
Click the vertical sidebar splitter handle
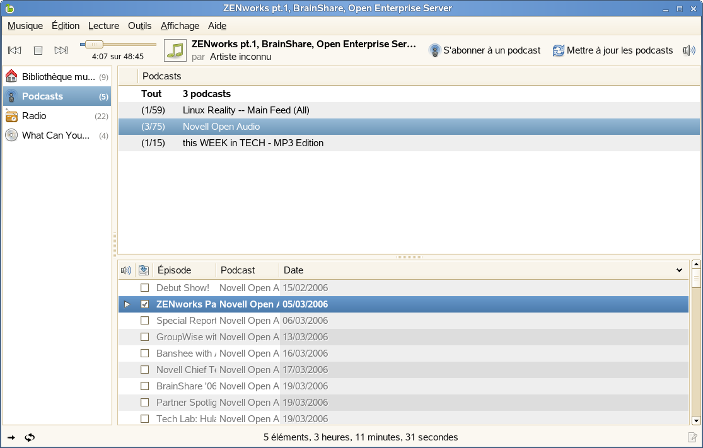(x=115, y=245)
